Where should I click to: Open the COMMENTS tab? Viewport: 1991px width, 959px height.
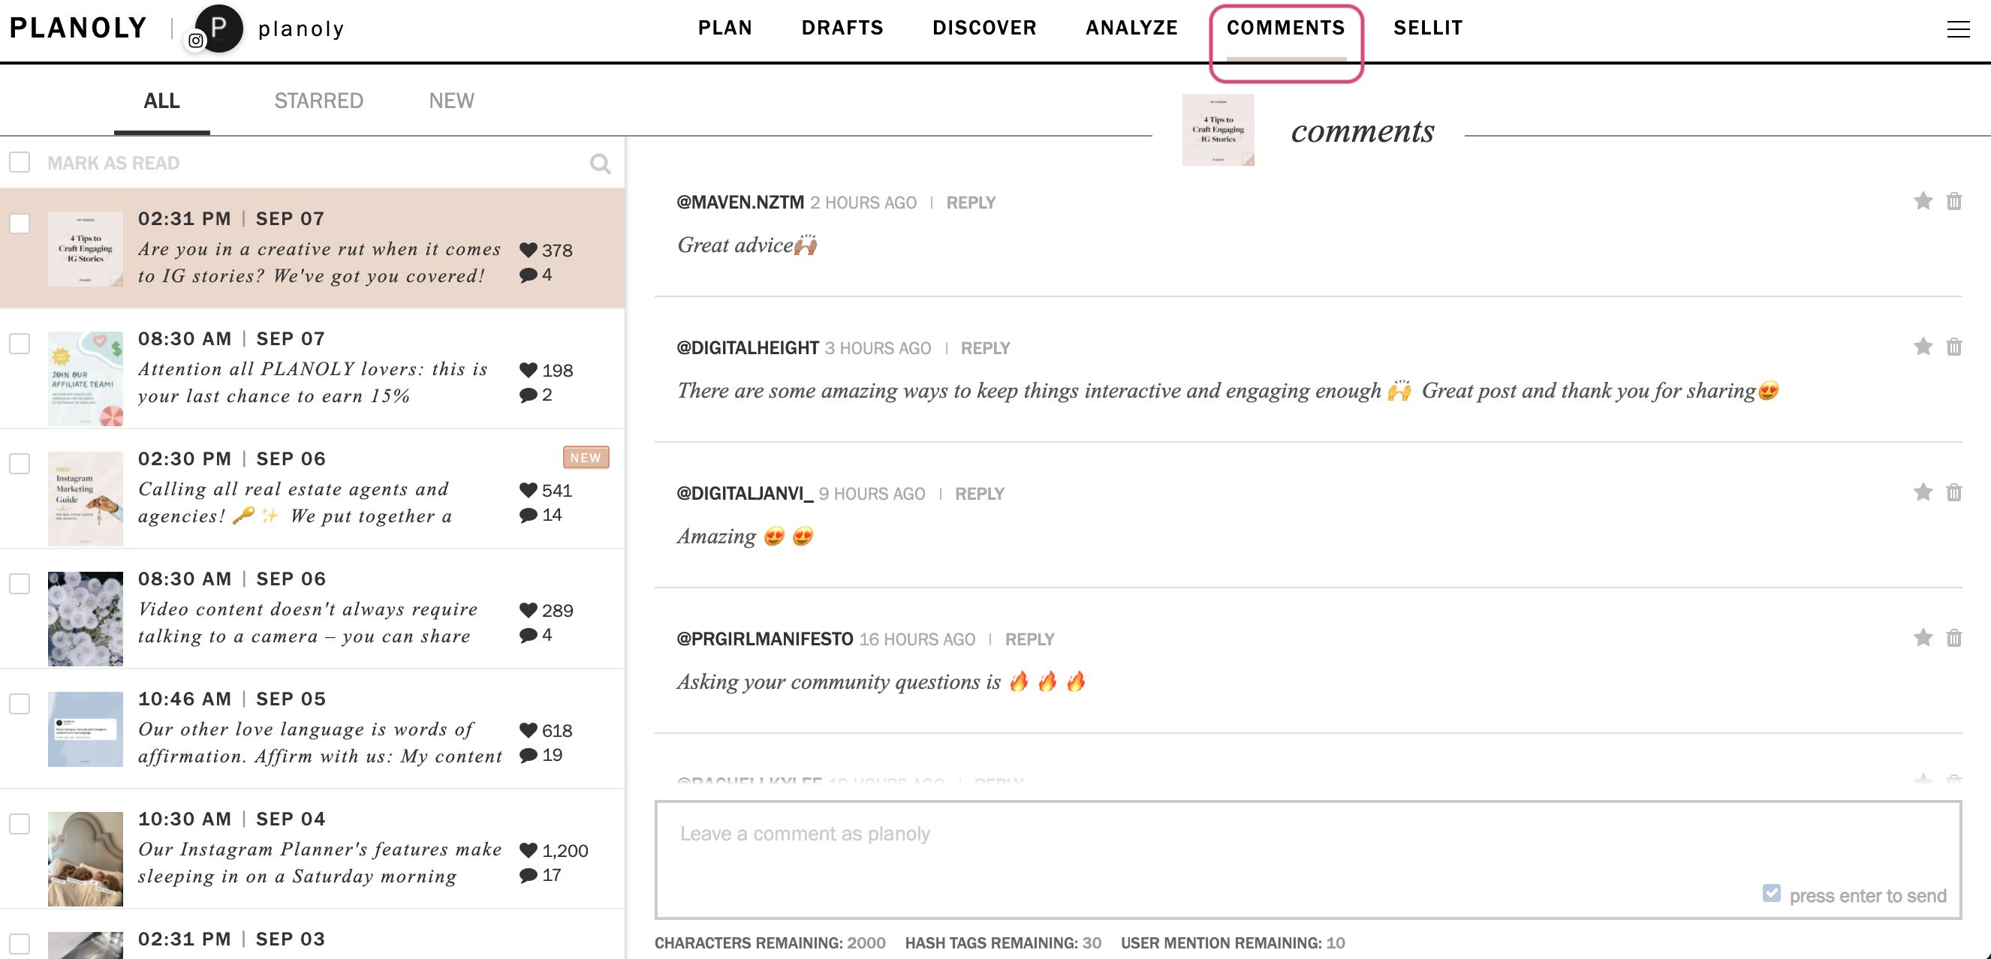(1285, 28)
